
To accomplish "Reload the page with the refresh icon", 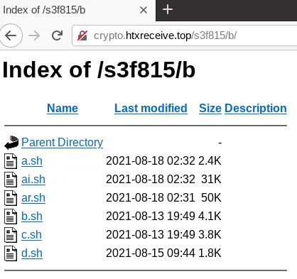I will [x=57, y=35].
